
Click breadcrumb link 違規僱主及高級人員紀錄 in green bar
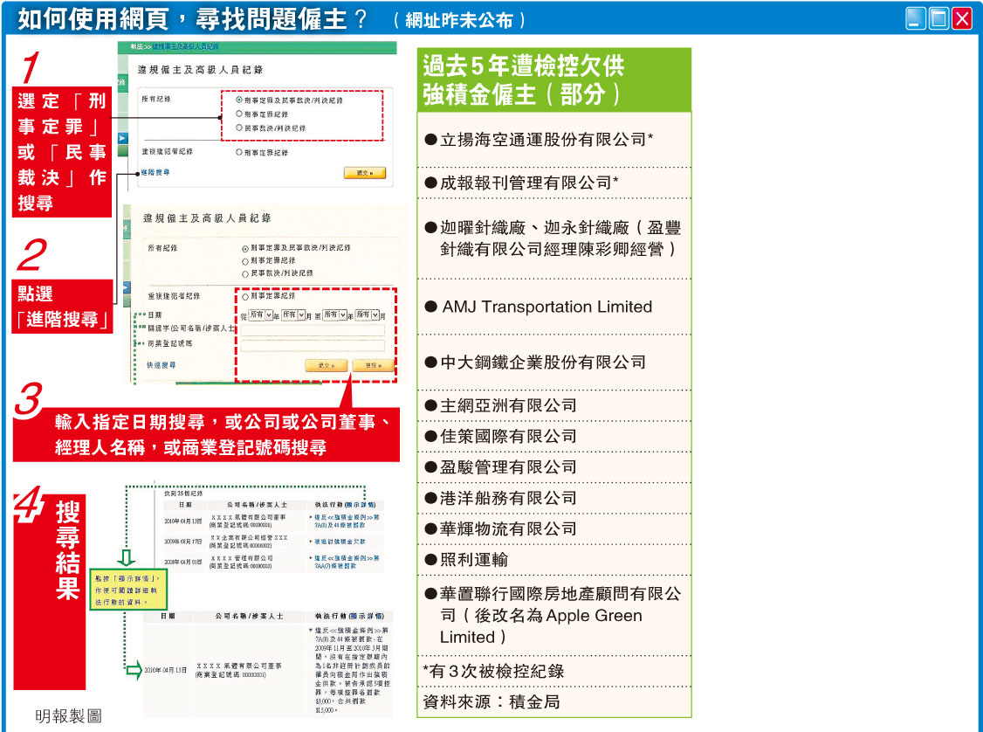pyautogui.click(x=186, y=46)
